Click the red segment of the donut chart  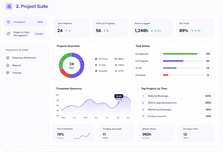(x=65, y=73)
